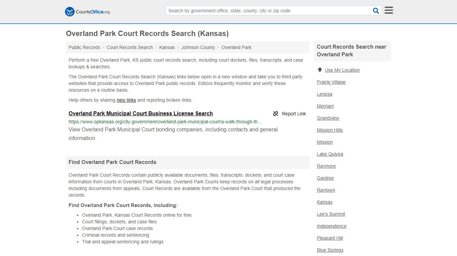Screen dimensions: 457x256
Task: Open the Gardner sidebar link
Action: (x=326, y=178)
